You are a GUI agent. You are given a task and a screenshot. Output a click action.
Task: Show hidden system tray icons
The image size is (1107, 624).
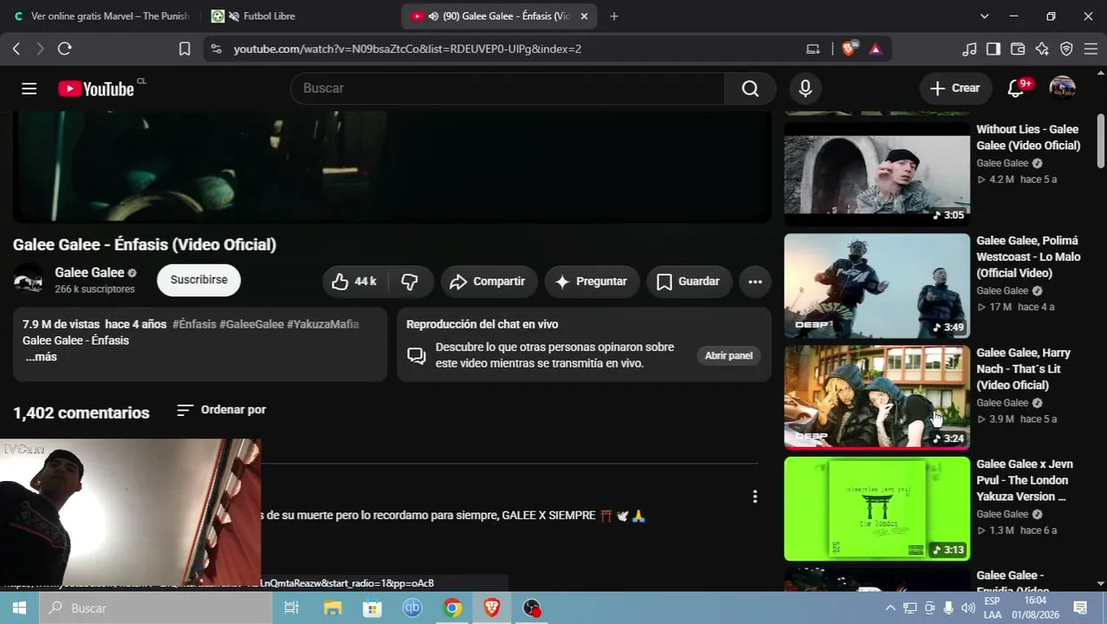(x=890, y=608)
